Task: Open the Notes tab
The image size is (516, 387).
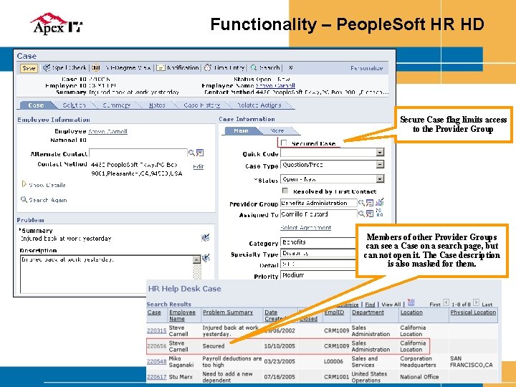Action: tap(157, 105)
